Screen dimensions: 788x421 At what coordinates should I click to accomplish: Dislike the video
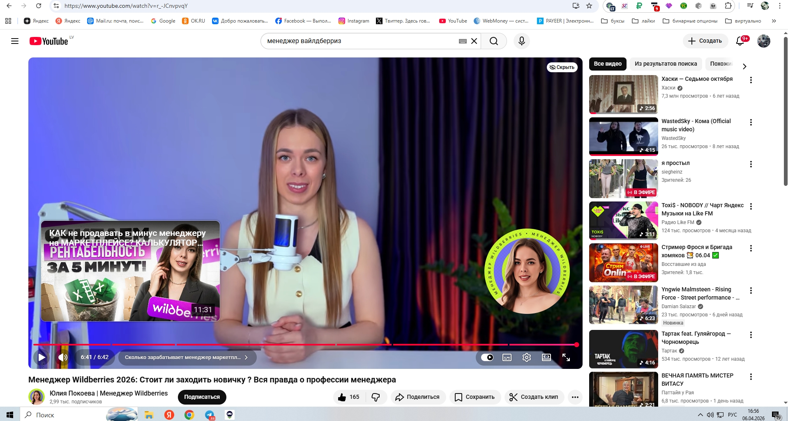[376, 397]
